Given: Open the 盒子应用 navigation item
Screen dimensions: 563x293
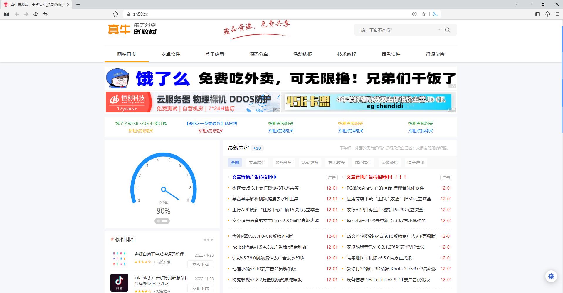Looking at the screenshot, I should [215, 54].
